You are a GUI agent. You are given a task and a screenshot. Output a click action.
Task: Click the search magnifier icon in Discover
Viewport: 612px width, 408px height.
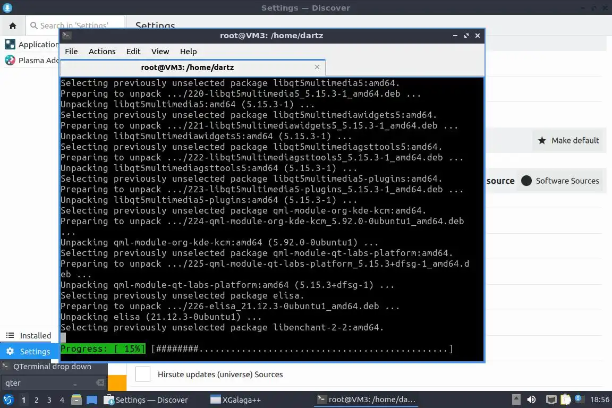34,26
